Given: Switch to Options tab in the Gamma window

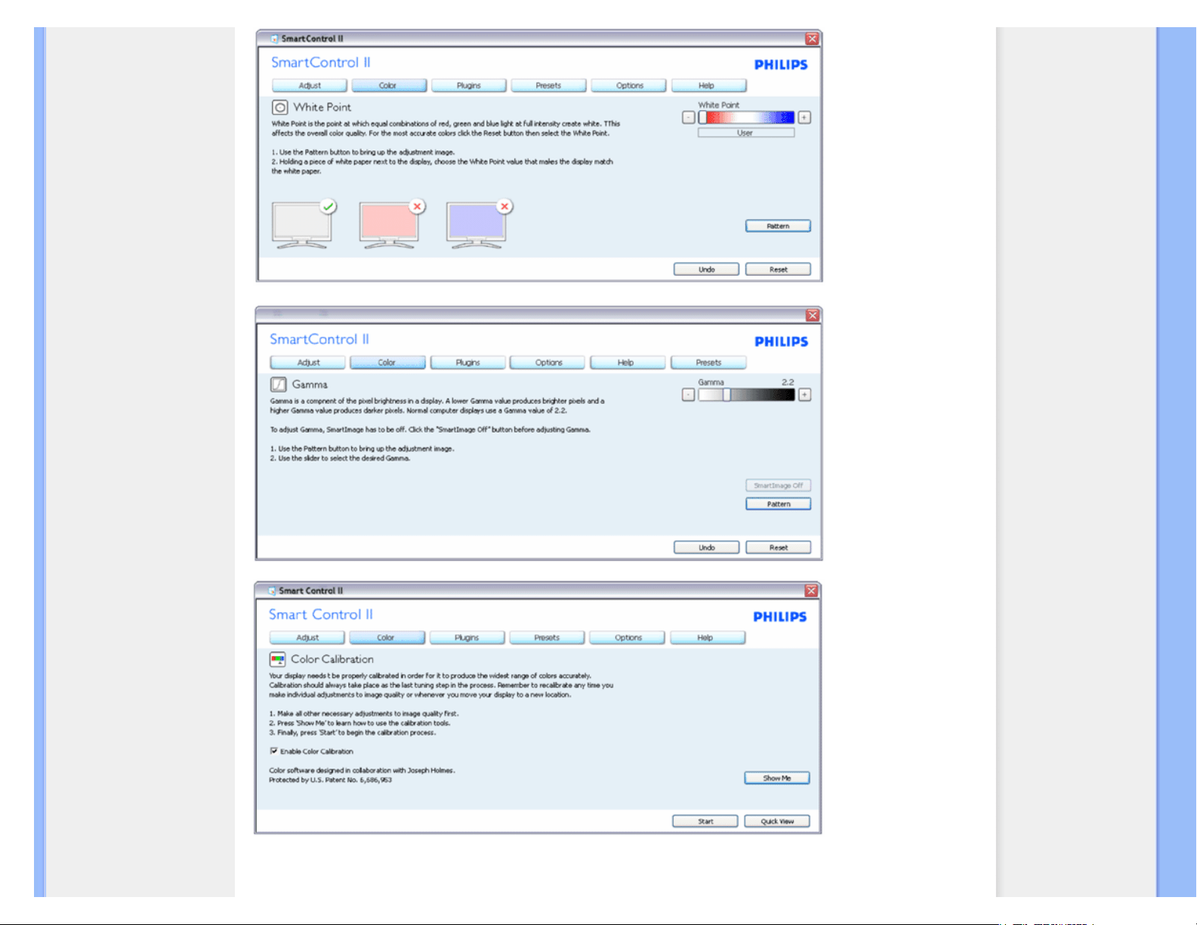Looking at the screenshot, I should (548, 362).
